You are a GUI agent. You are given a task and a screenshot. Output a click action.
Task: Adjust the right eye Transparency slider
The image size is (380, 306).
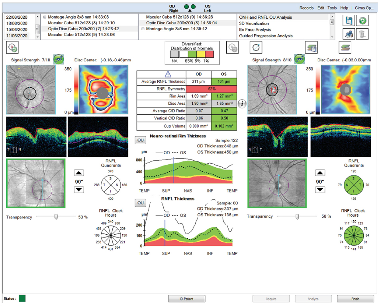(56, 217)
